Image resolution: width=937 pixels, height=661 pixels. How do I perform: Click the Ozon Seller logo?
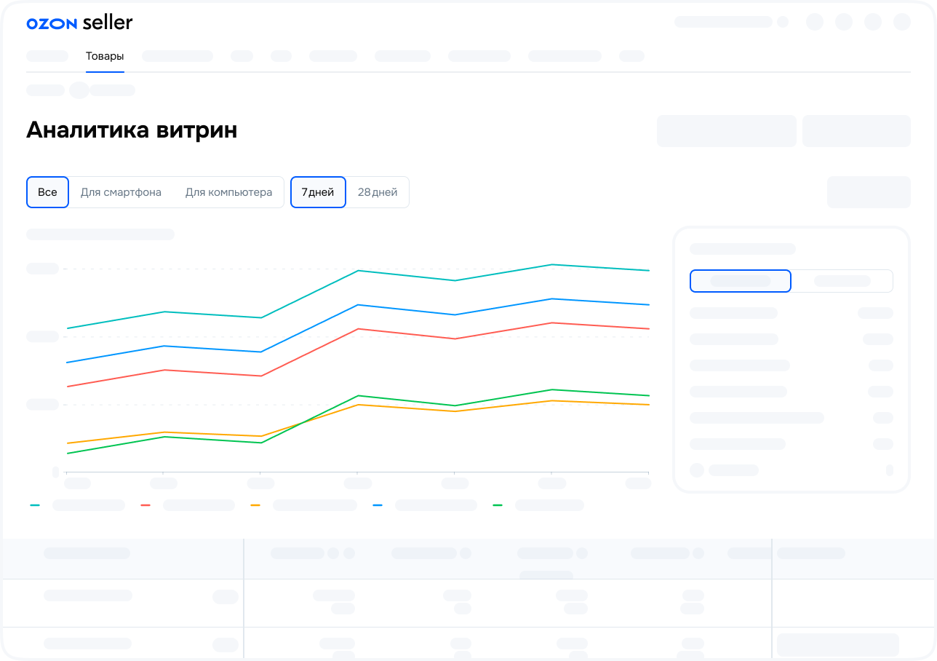point(79,23)
